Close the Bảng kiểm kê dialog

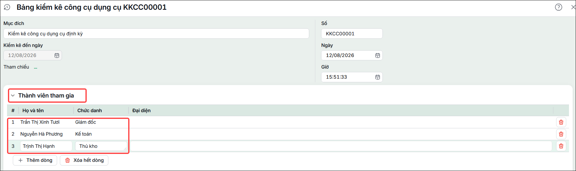click(573, 7)
